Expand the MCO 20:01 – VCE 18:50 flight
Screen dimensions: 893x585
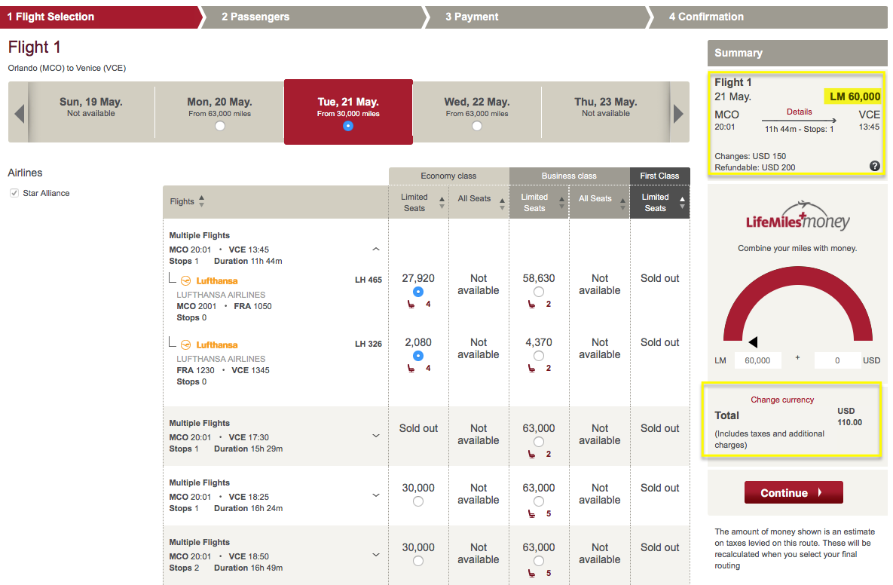[376, 555]
